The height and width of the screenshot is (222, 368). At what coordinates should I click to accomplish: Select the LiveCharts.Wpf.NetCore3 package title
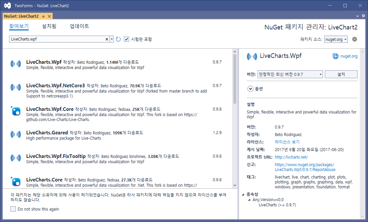click(55, 86)
